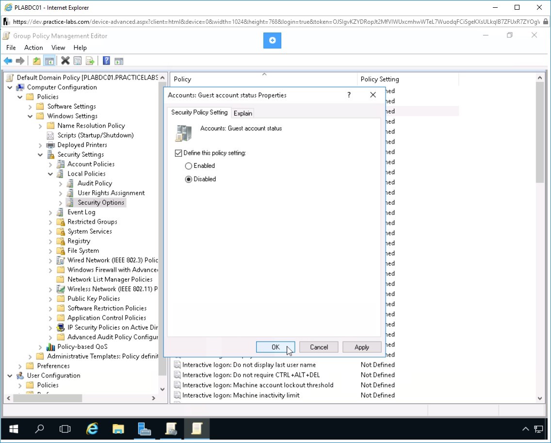This screenshot has width=551, height=443.
Task: Select the Disabled radio button
Action: click(x=189, y=180)
